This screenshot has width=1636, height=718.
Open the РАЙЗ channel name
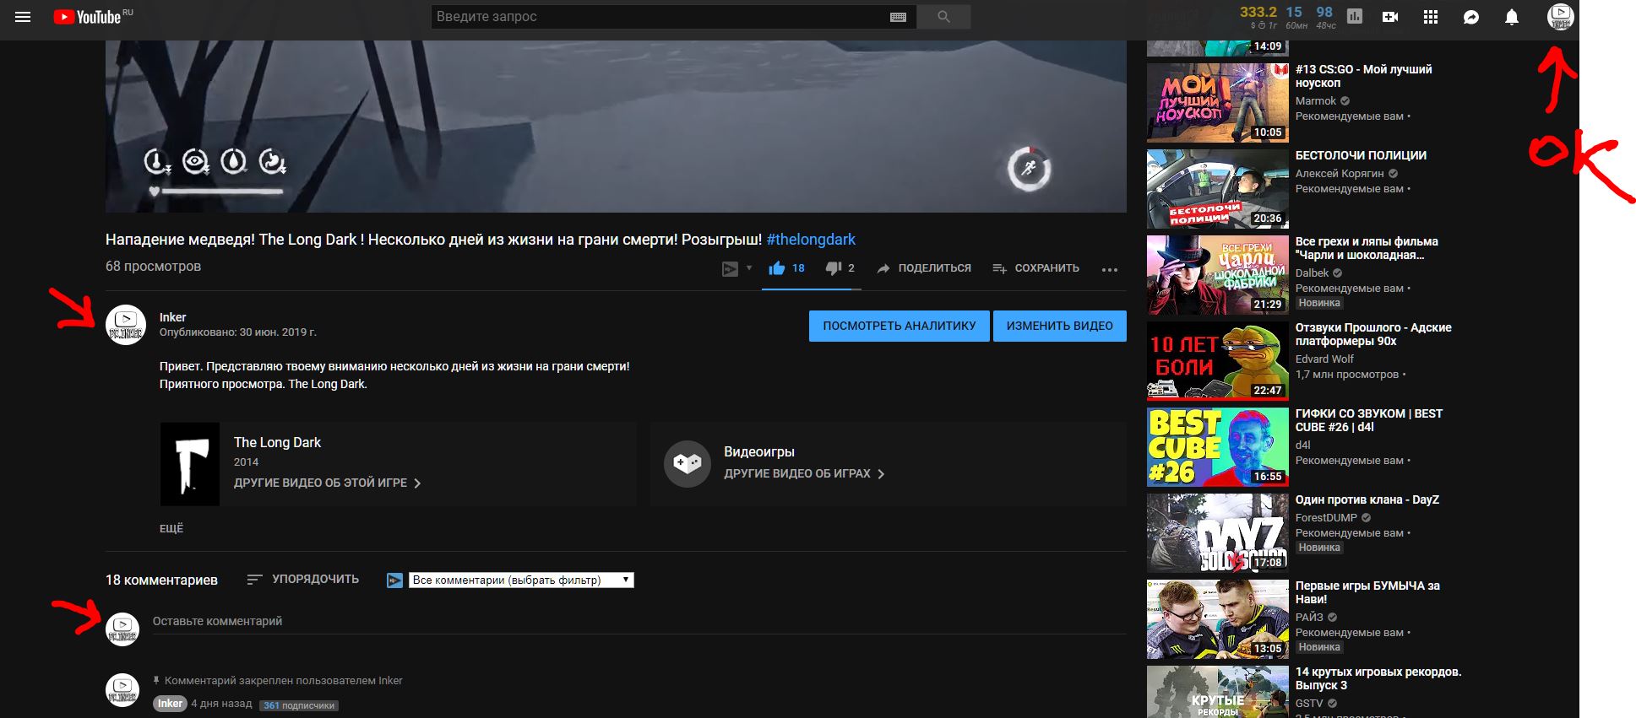tap(1309, 617)
